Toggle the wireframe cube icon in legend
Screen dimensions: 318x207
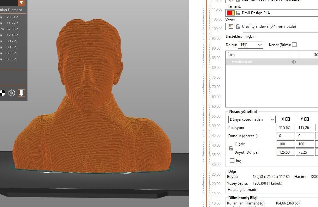[x=12, y=93]
